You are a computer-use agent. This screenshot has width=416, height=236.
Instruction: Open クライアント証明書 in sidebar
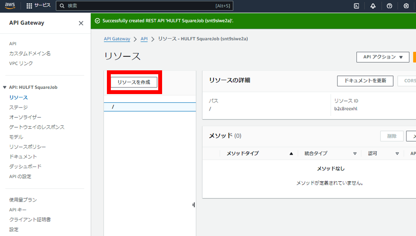[30, 220]
